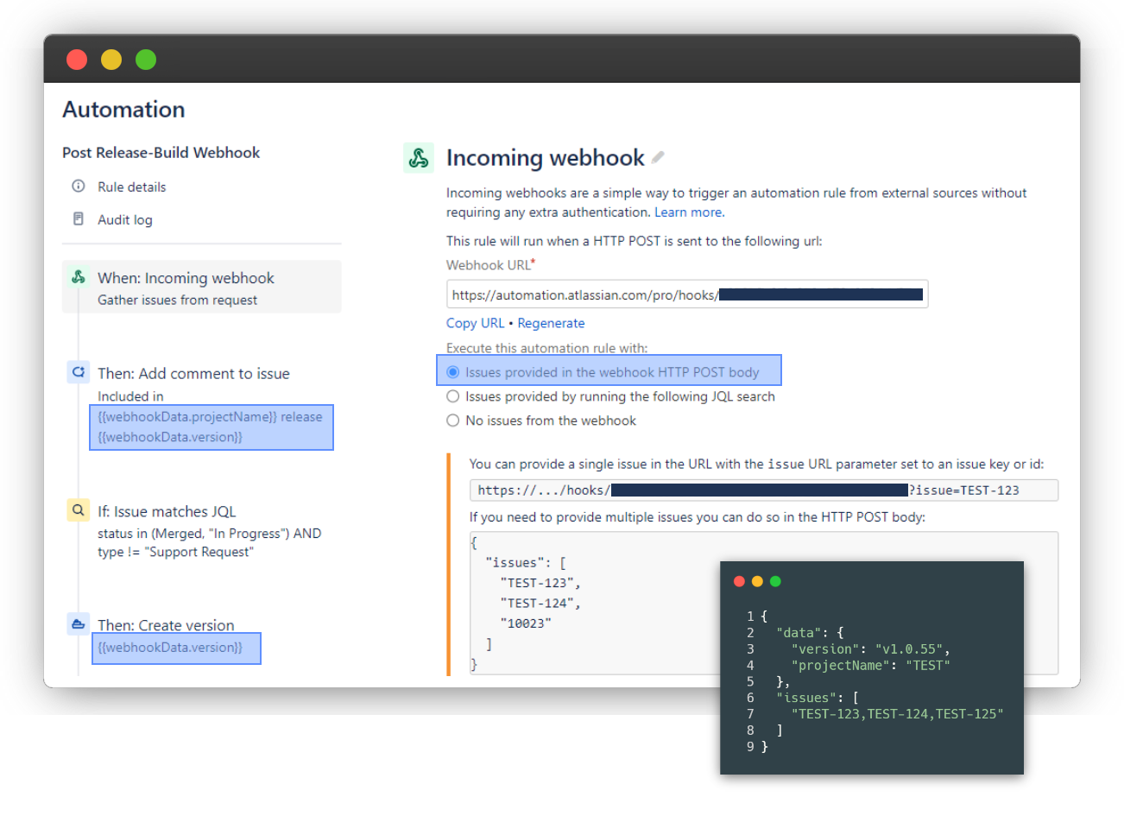Click the example hooks URL with ?issue=TEST-123
Viewport: 1124px width, 816px height.
[764, 490]
